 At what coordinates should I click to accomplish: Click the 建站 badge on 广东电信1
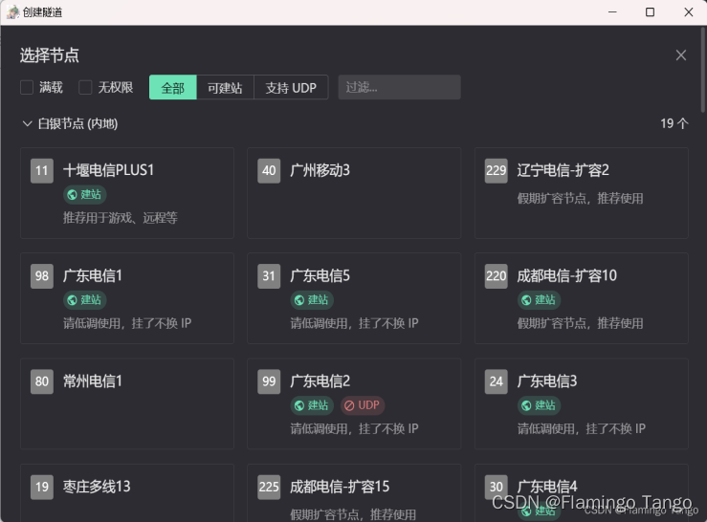point(84,300)
